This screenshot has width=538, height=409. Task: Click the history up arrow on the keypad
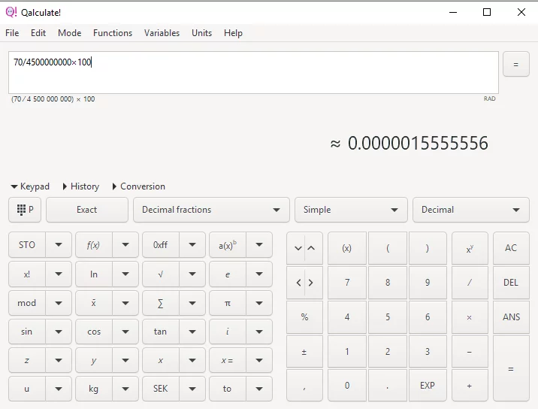[x=312, y=248]
